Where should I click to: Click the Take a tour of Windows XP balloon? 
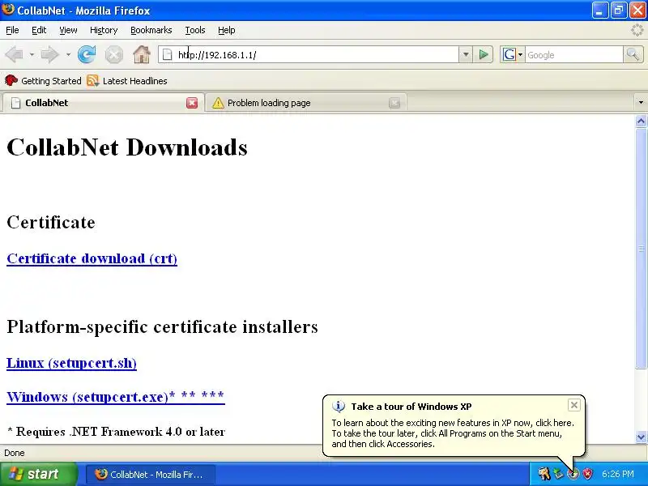[x=454, y=426]
